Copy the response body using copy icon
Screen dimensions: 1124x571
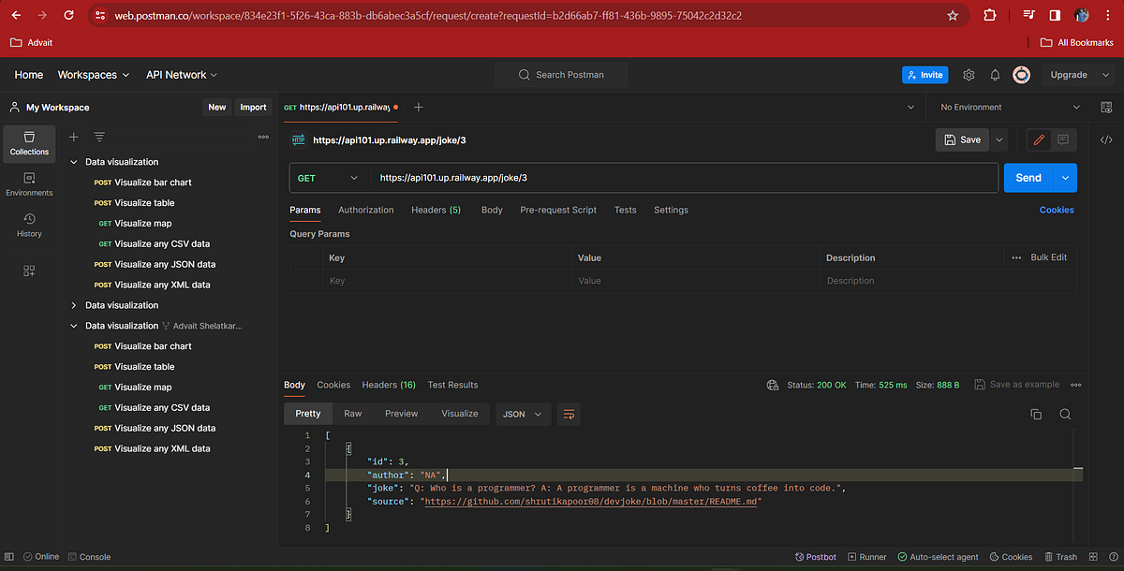[x=1036, y=413]
